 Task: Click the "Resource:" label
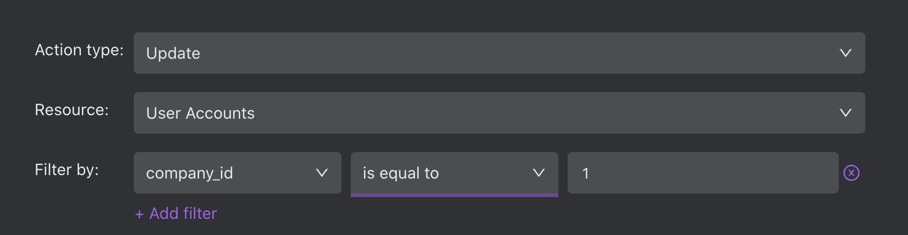tap(72, 110)
